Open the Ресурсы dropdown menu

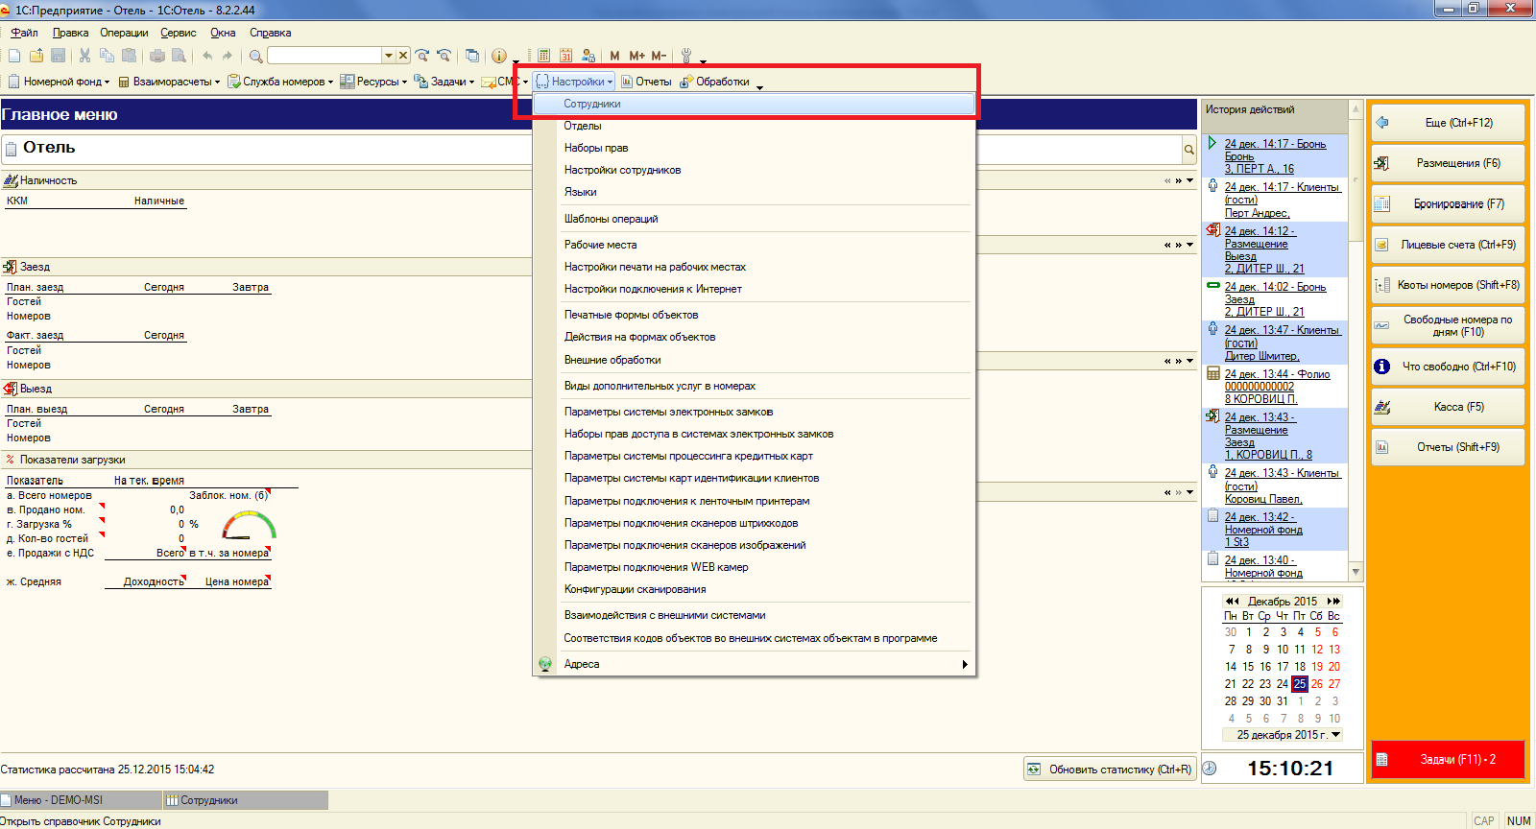click(373, 82)
